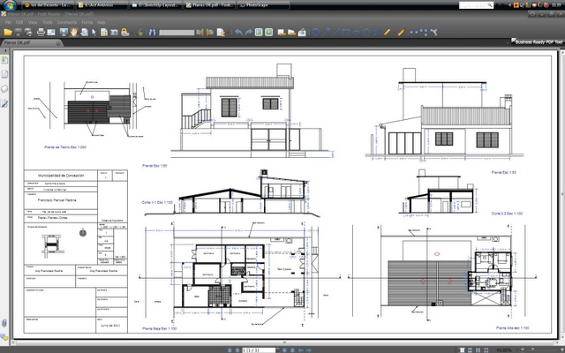Screen dimensions: 565x353
Task: Switch to PhotoScape taskbar window
Action: 263,5
